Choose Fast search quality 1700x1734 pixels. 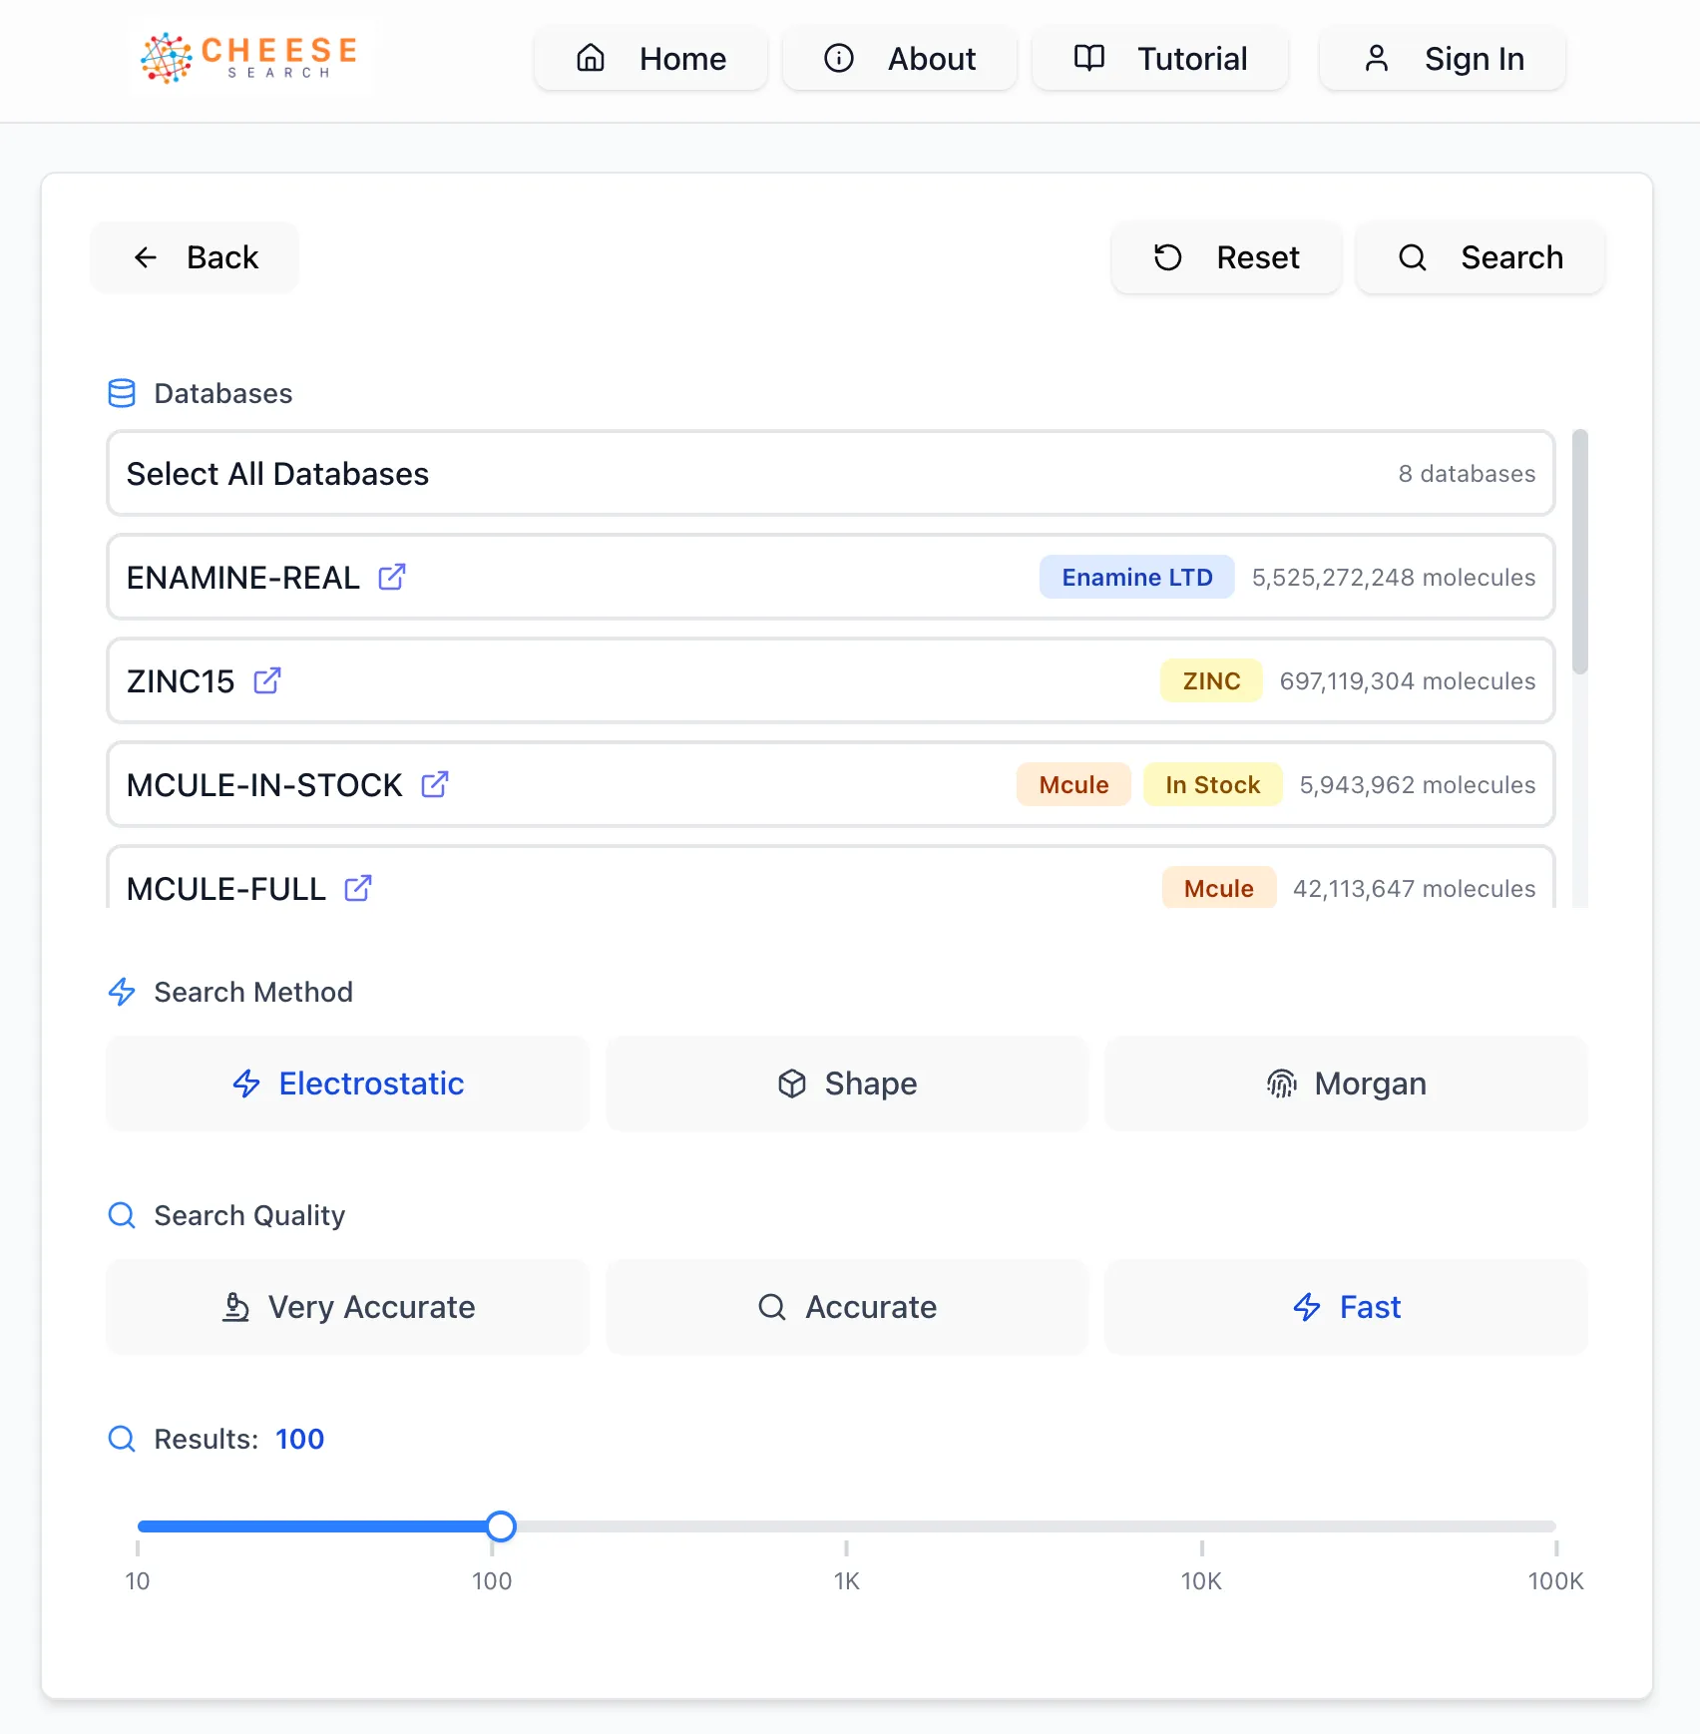tap(1346, 1307)
